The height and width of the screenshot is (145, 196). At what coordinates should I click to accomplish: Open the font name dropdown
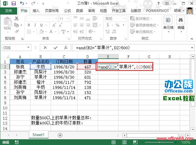[56, 19]
